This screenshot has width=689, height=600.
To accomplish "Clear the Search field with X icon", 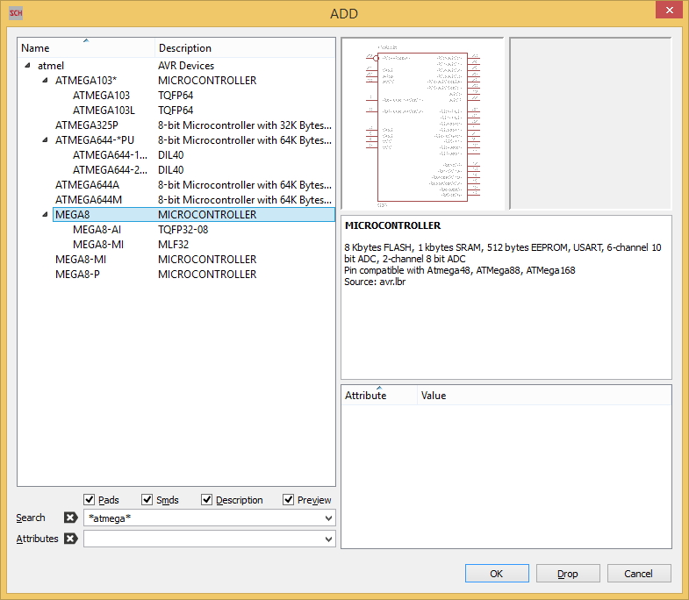I will point(71,518).
